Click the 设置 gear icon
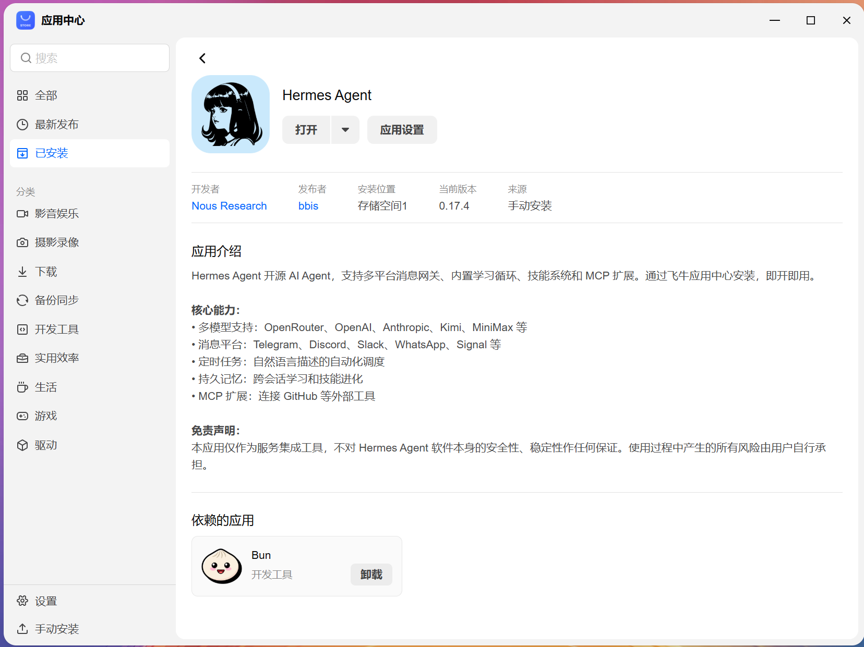864x647 pixels. [x=22, y=601]
